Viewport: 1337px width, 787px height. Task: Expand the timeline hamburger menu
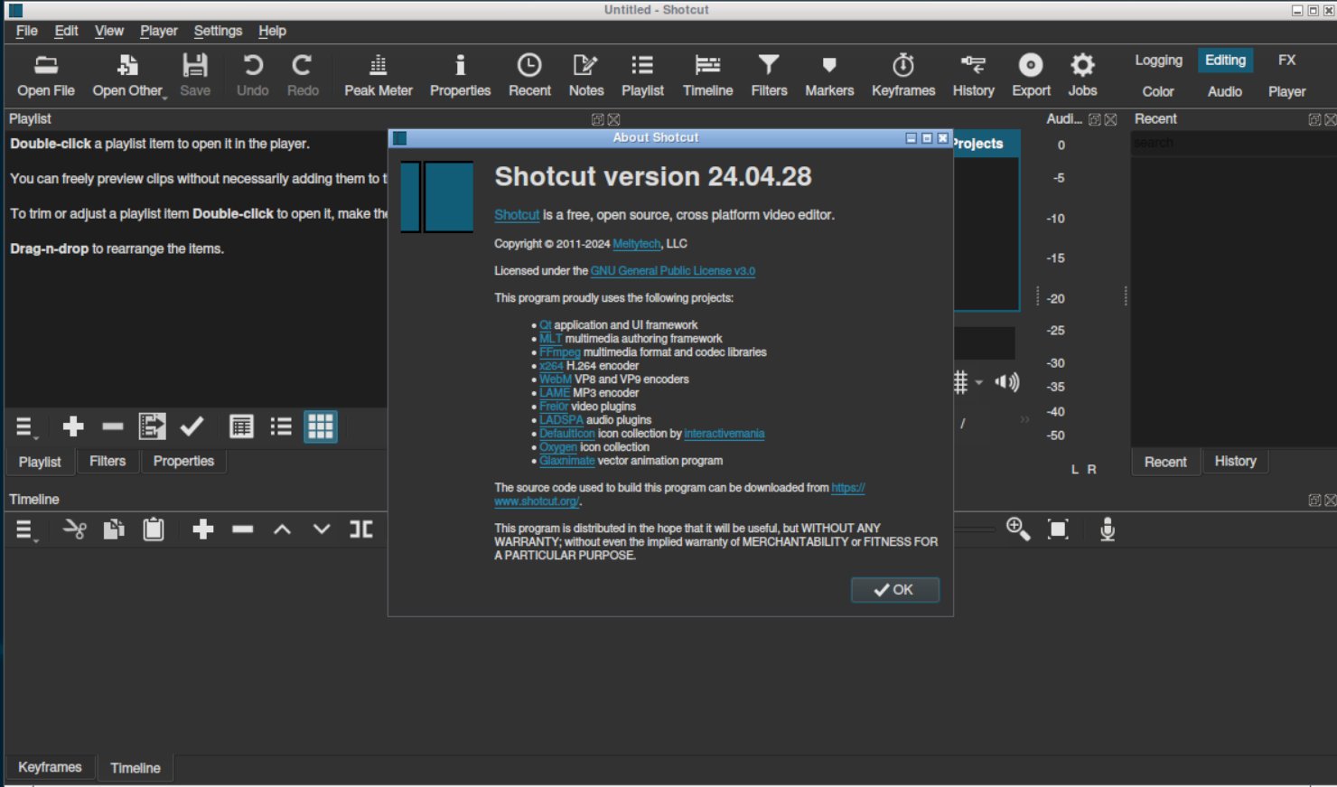[24, 530]
